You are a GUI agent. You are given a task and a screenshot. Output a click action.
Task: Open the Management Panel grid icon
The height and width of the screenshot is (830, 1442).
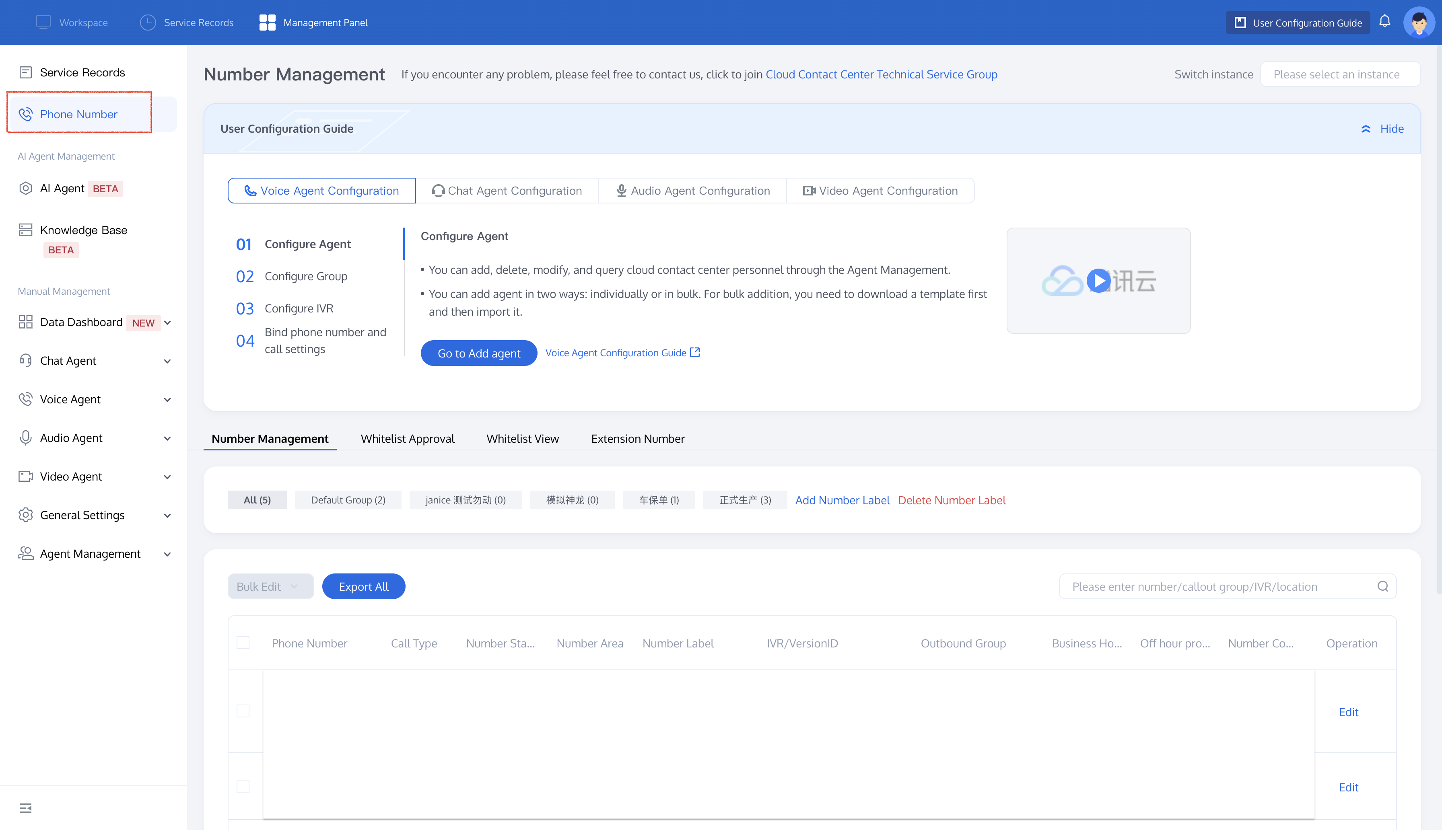point(266,22)
